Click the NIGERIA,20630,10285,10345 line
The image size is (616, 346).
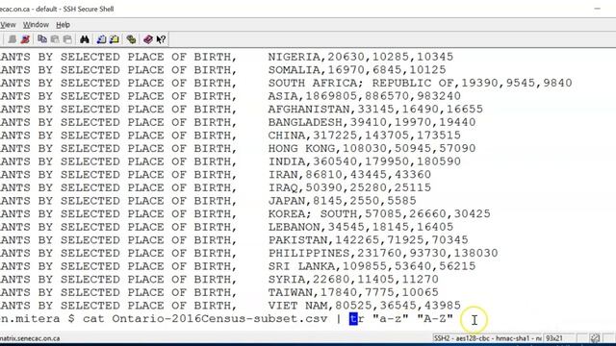click(x=361, y=57)
